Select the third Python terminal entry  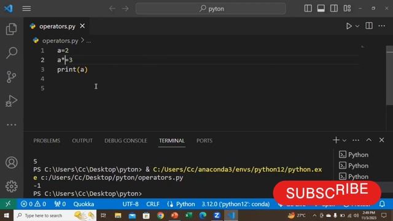coord(354,176)
